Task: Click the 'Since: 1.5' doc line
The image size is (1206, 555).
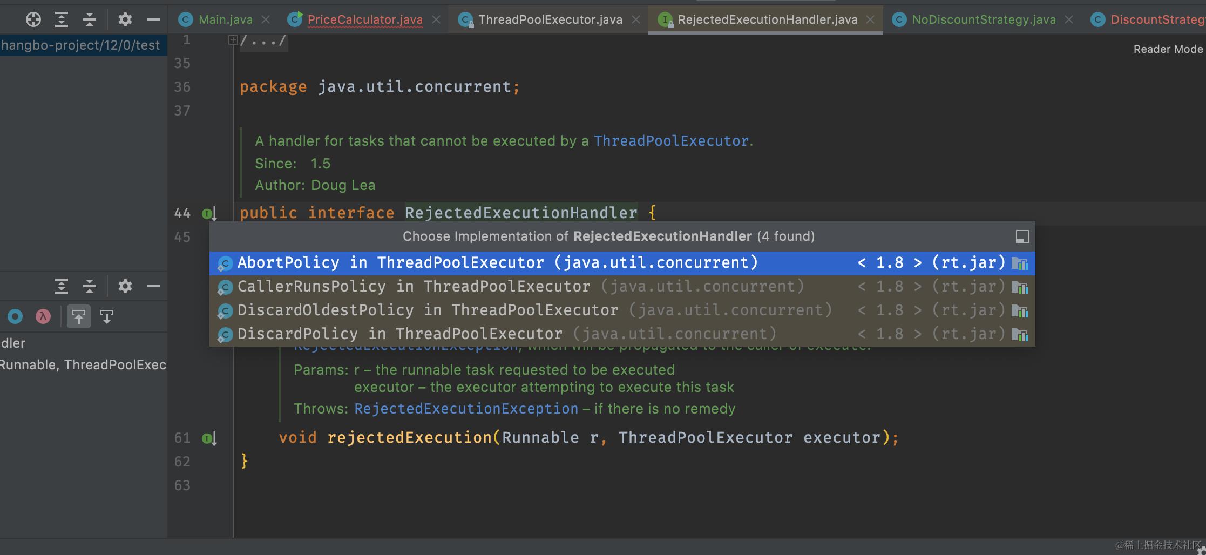Action: pyautogui.click(x=293, y=164)
